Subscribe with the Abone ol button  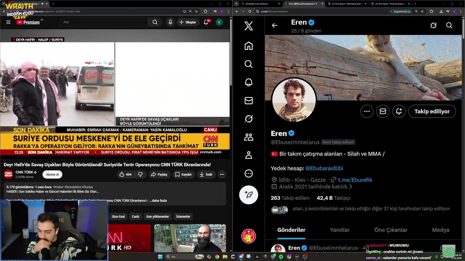pos(52,174)
